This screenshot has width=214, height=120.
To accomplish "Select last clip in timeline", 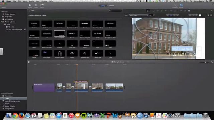I will (114, 87).
